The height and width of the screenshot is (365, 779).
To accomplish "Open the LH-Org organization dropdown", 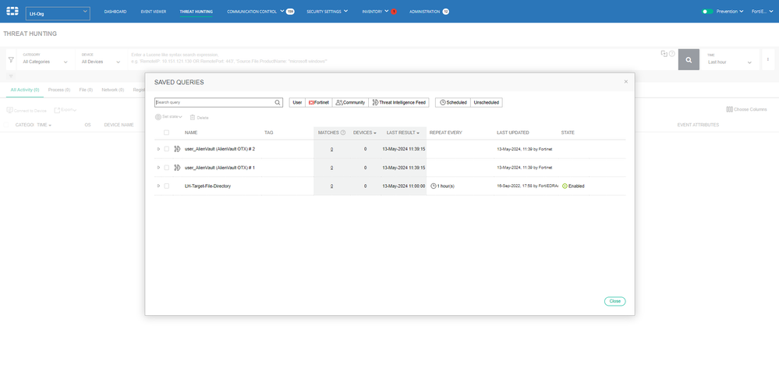I will (x=57, y=13).
